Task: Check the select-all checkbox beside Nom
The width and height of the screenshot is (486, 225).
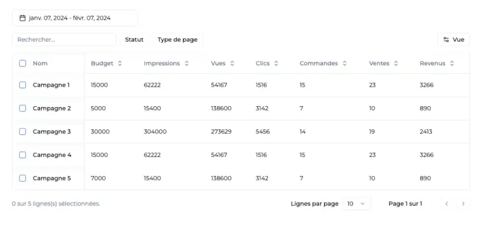Action: click(23, 63)
